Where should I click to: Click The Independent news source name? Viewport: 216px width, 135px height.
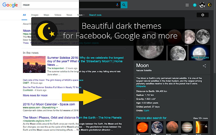(55, 68)
